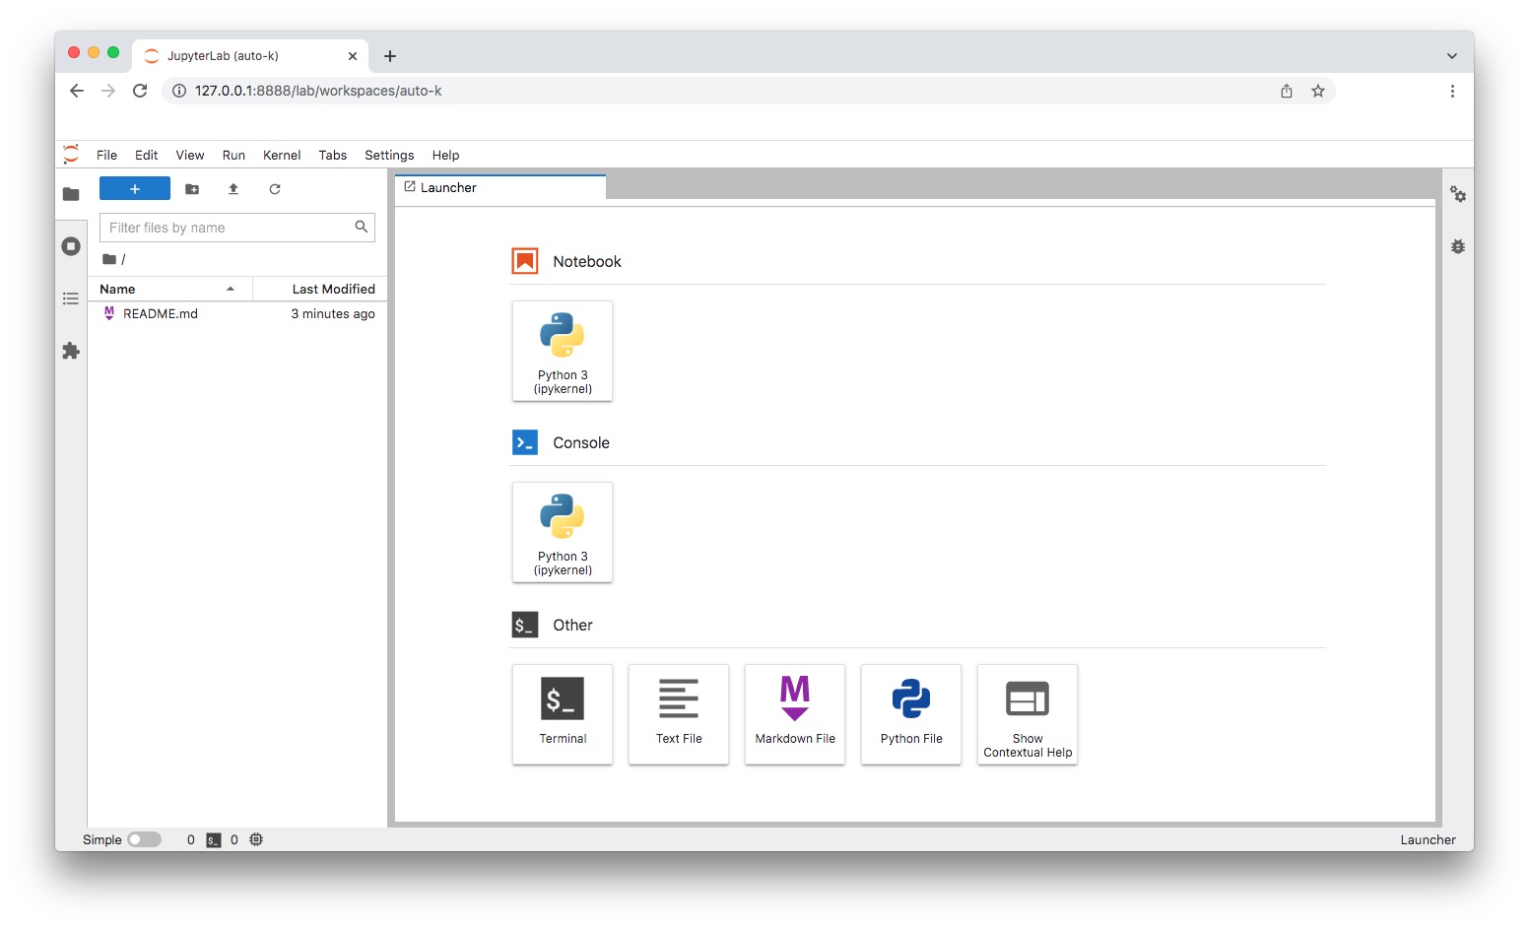Open the Property Inspector gears icon
The height and width of the screenshot is (930, 1529).
(x=1458, y=195)
